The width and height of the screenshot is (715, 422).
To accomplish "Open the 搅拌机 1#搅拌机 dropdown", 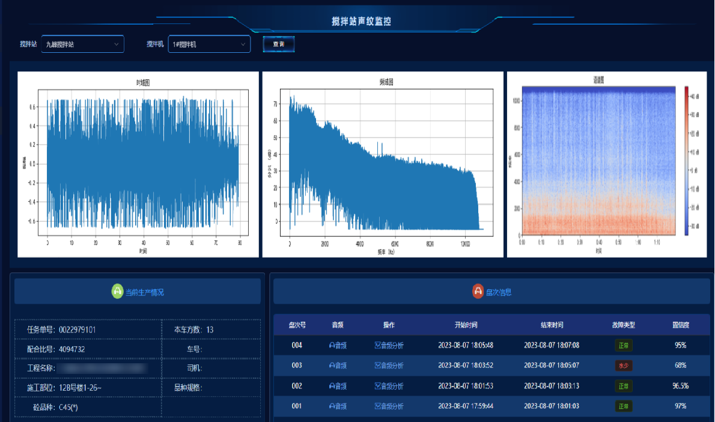I will [209, 44].
